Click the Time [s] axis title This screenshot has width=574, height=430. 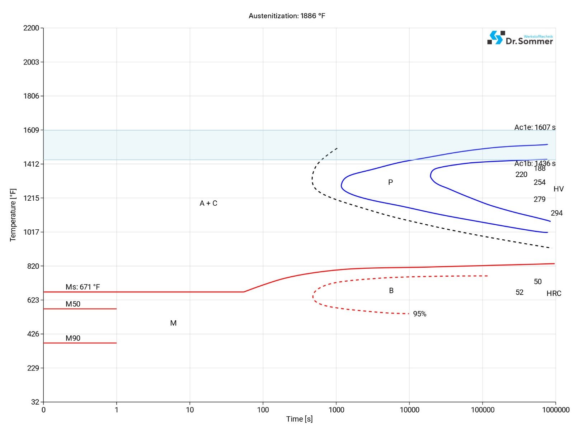pyautogui.click(x=299, y=419)
